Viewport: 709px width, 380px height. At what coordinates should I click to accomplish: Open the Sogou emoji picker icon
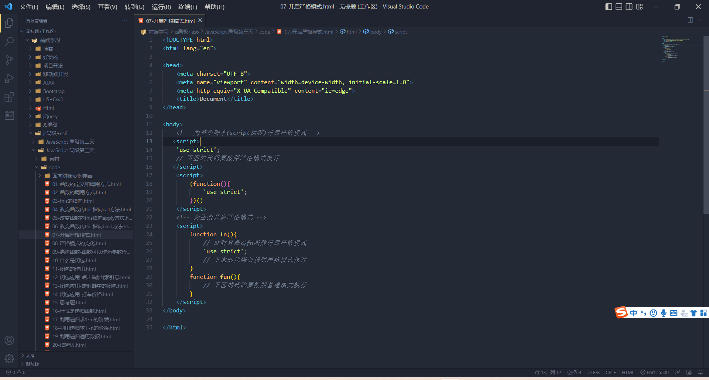click(x=653, y=313)
